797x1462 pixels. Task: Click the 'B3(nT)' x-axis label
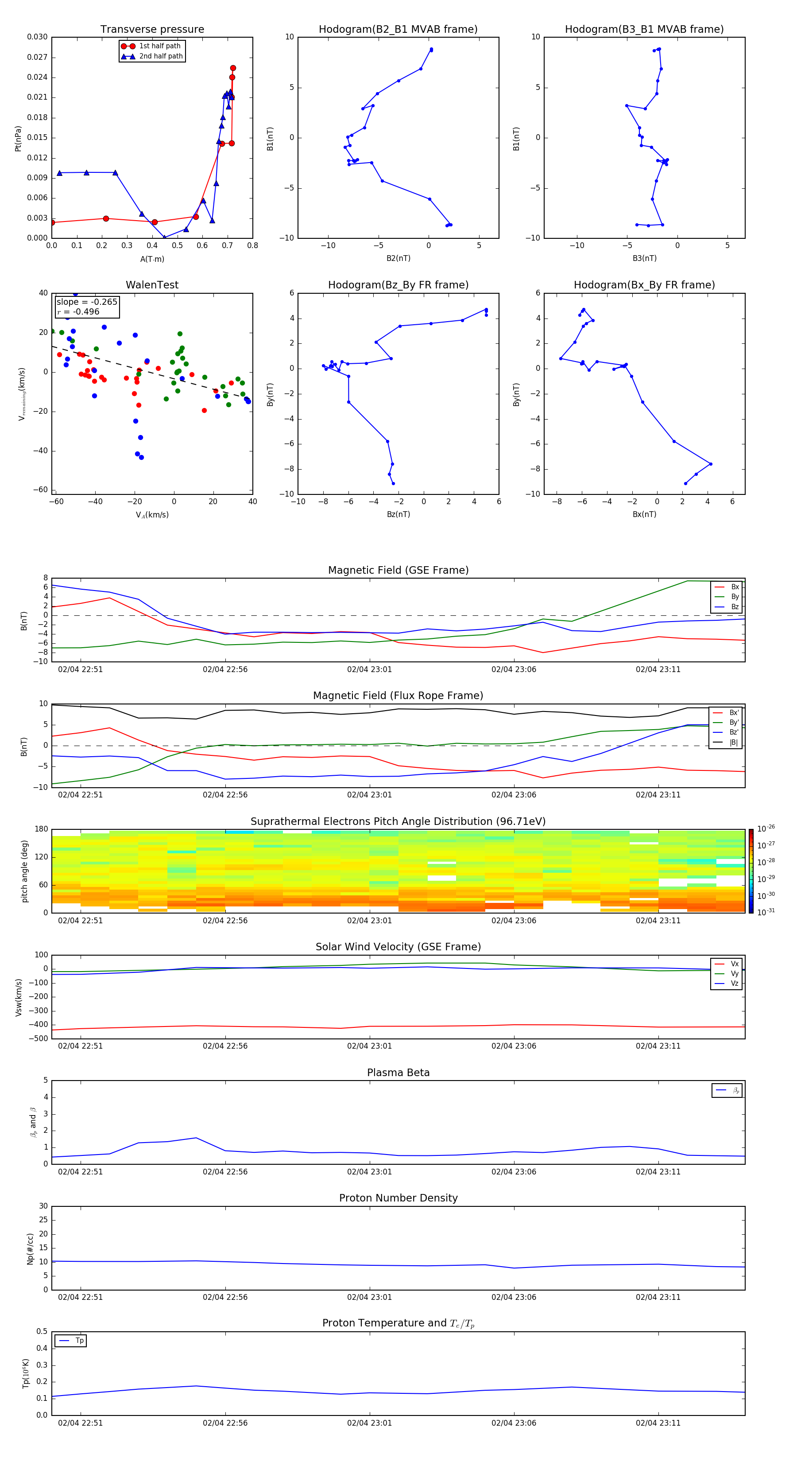[x=644, y=258]
